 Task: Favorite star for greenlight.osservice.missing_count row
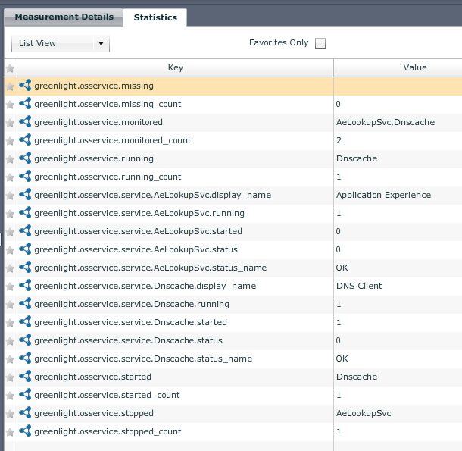click(x=10, y=104)
